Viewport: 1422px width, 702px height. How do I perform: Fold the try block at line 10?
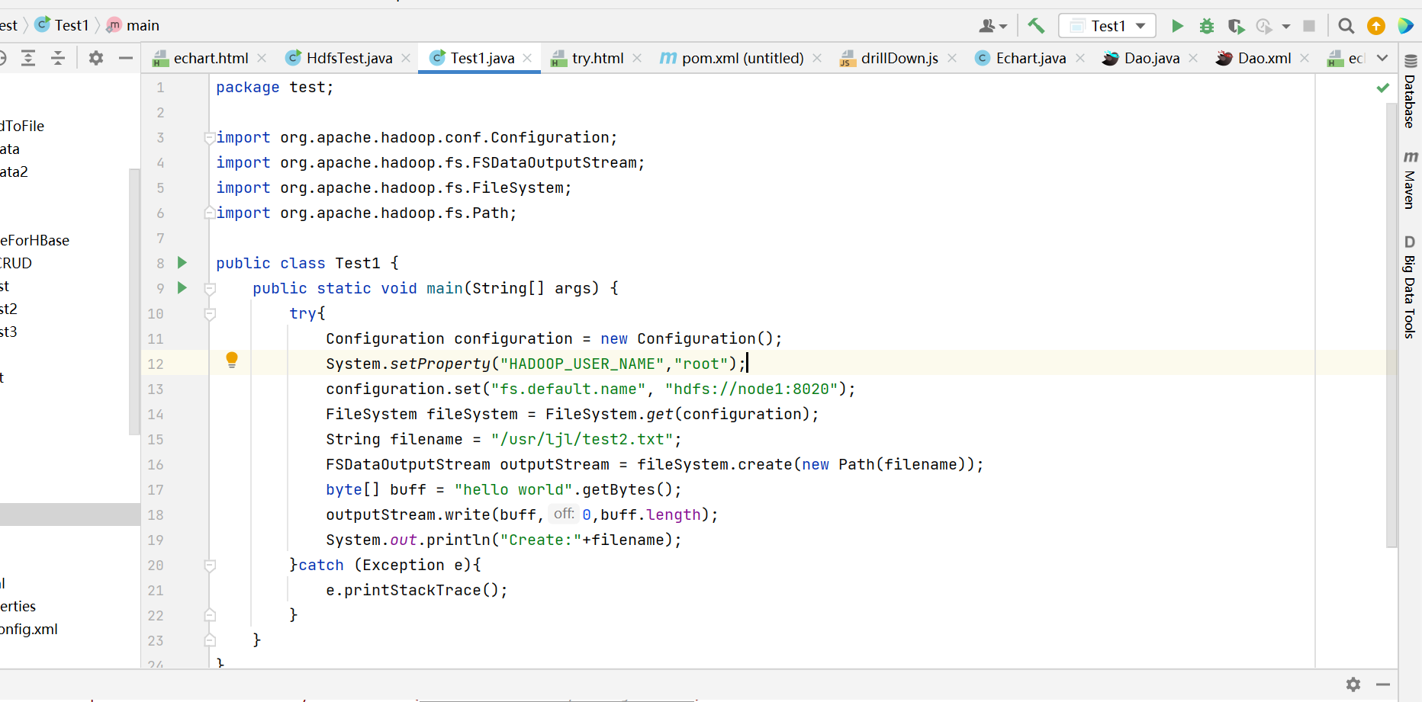pyautogui.click(x=210, y=314)
